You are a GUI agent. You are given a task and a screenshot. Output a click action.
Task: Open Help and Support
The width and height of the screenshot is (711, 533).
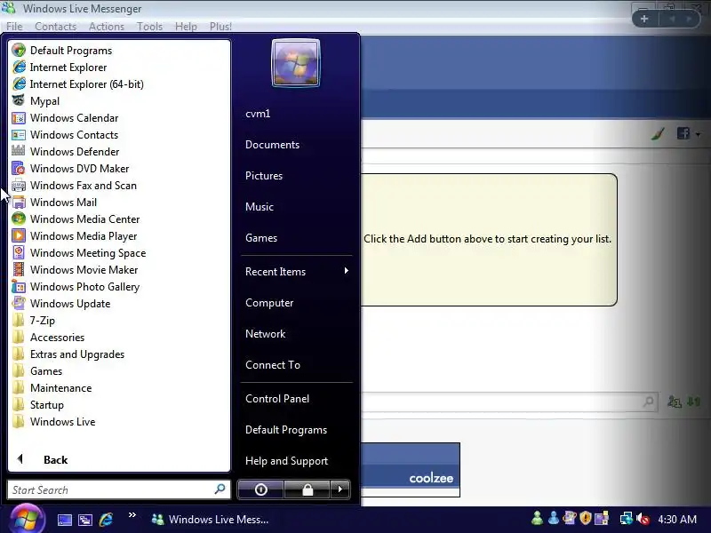click(286, 460)
